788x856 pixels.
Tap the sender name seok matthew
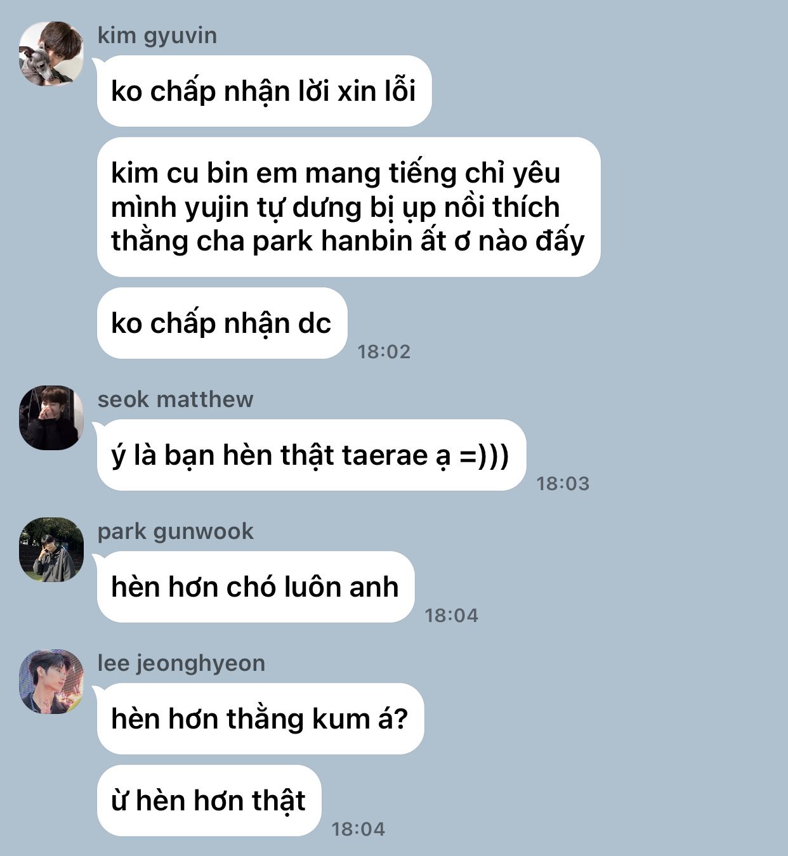point(175,399)
